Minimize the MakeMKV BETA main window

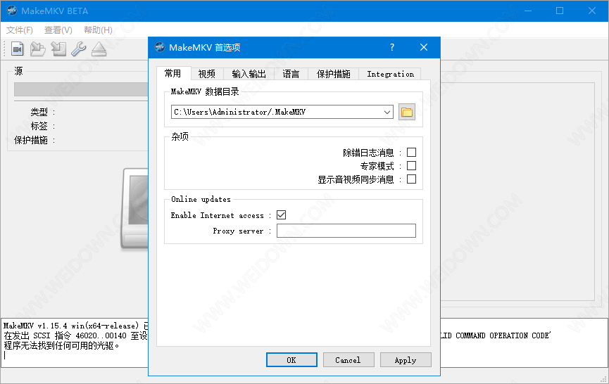(x=528, y=11)
